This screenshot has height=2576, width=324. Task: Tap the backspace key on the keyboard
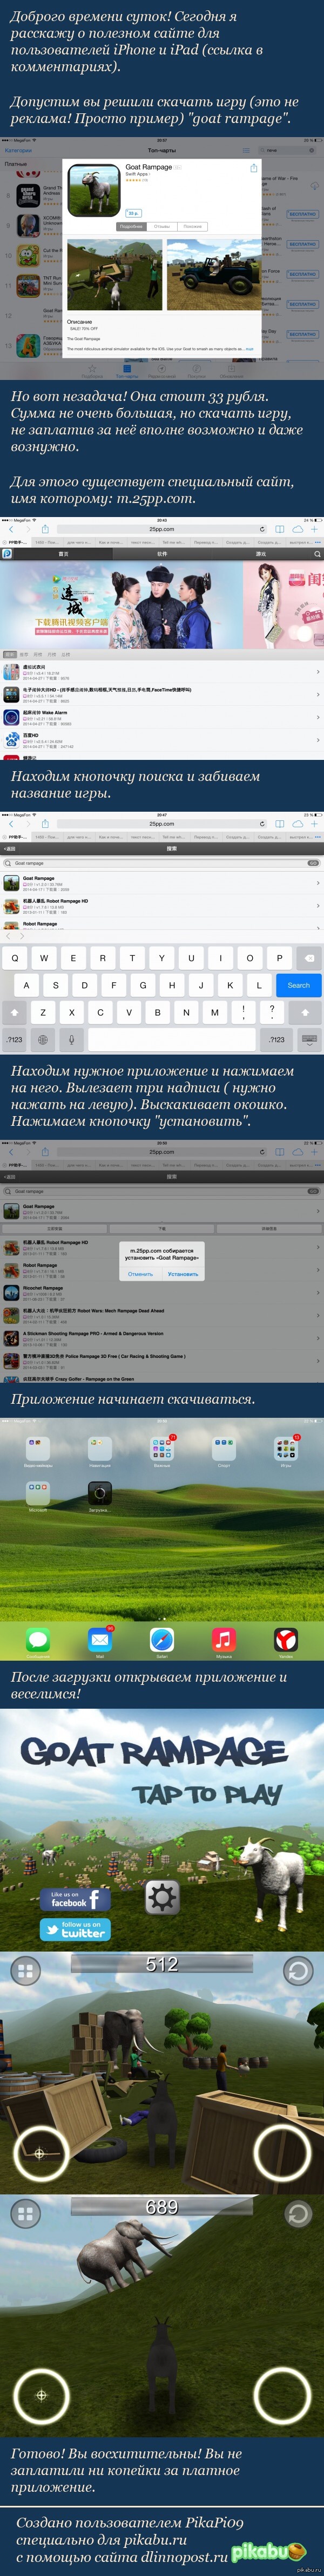[x=309, y=958]
